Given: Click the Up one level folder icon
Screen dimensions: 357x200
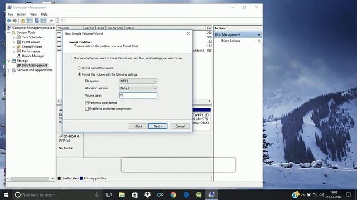Looking at the screenshot, I should (x=23, y=21).
